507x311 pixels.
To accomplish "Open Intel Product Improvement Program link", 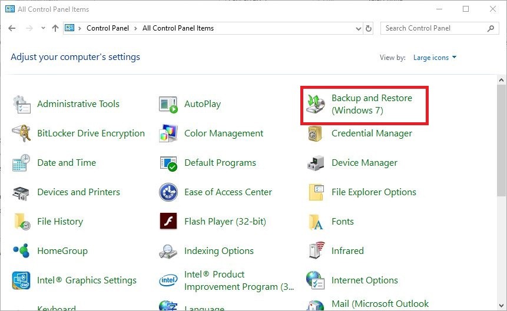I will pyautogui.click(x=239, y=280).
